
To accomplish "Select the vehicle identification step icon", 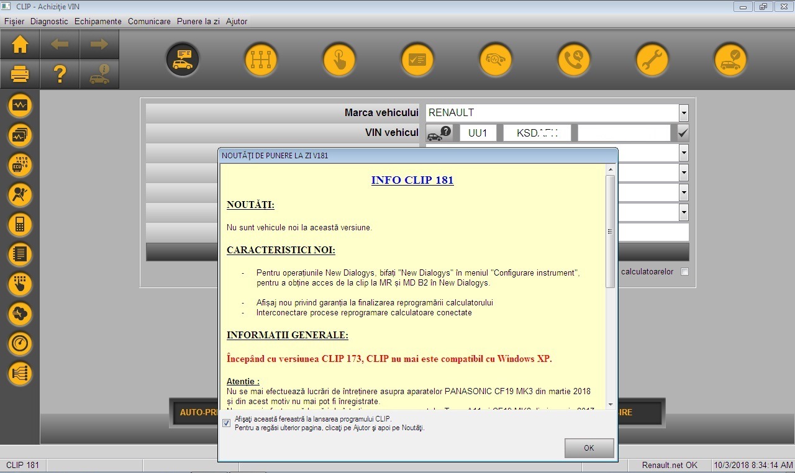I will 183,60.
